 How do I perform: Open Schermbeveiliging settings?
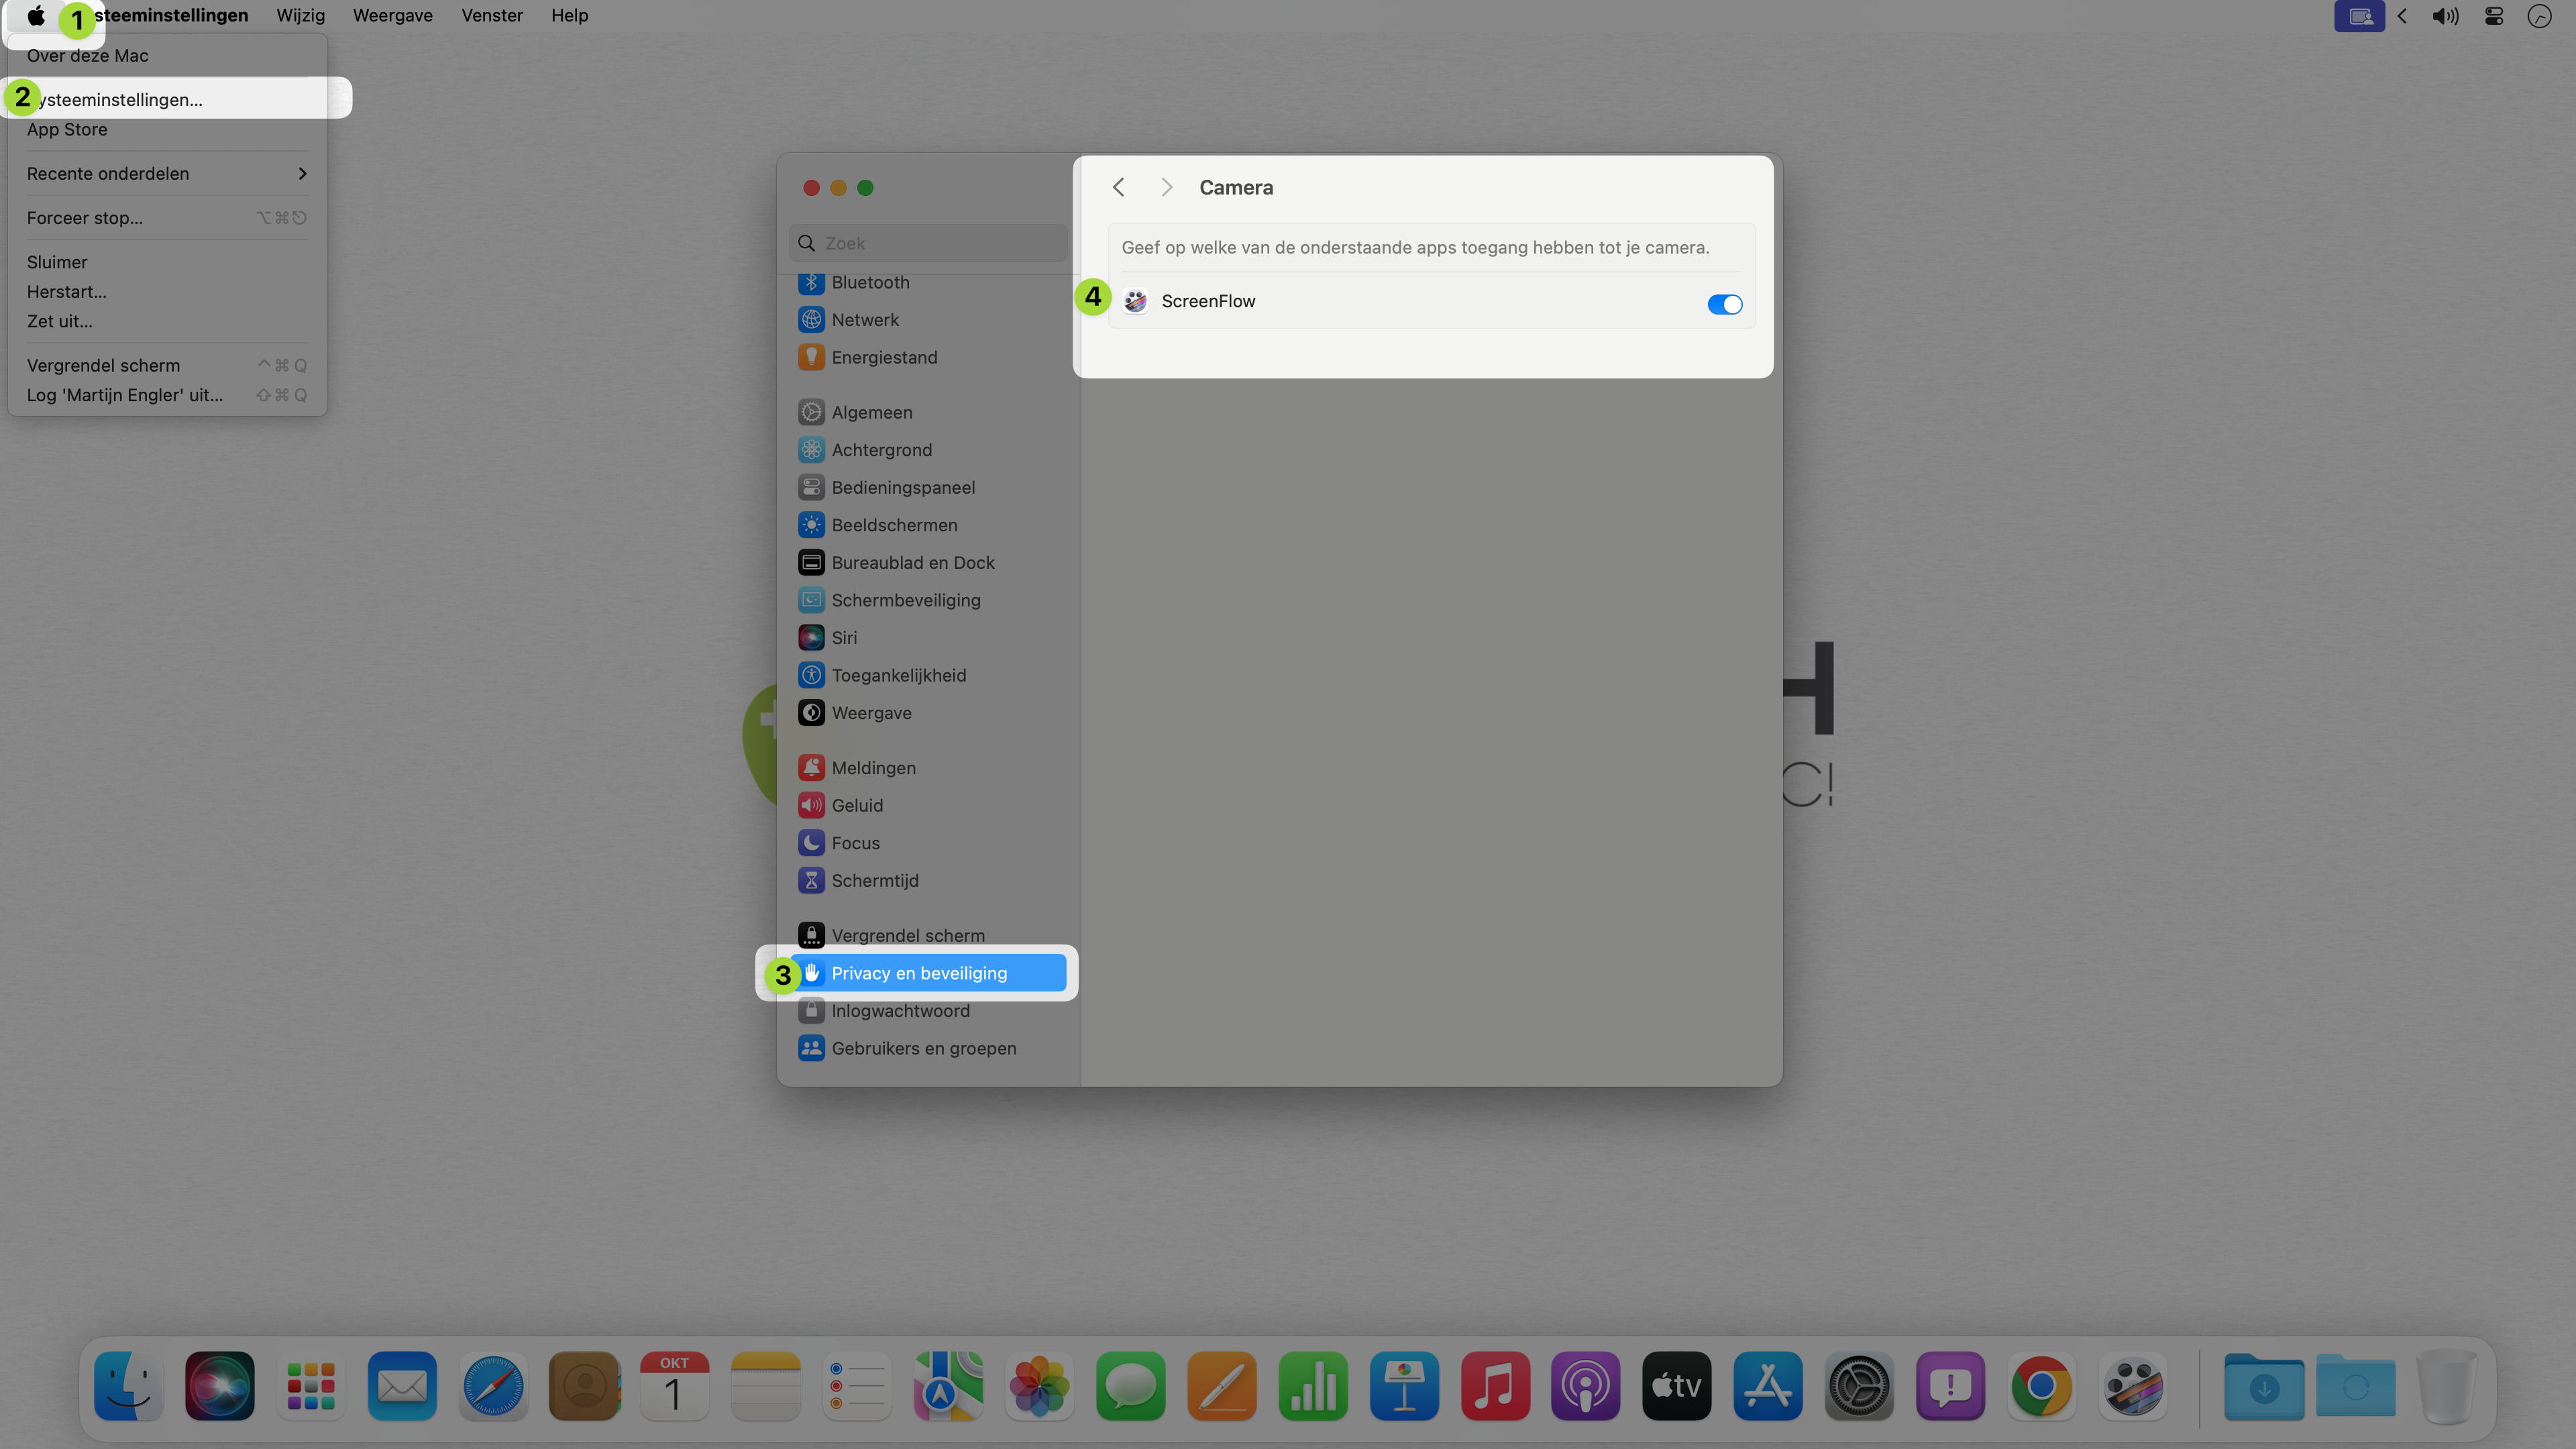pyautogui.click(x=928, y=600)
